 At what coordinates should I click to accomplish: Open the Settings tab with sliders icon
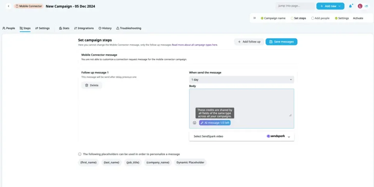tap(42, 28)
